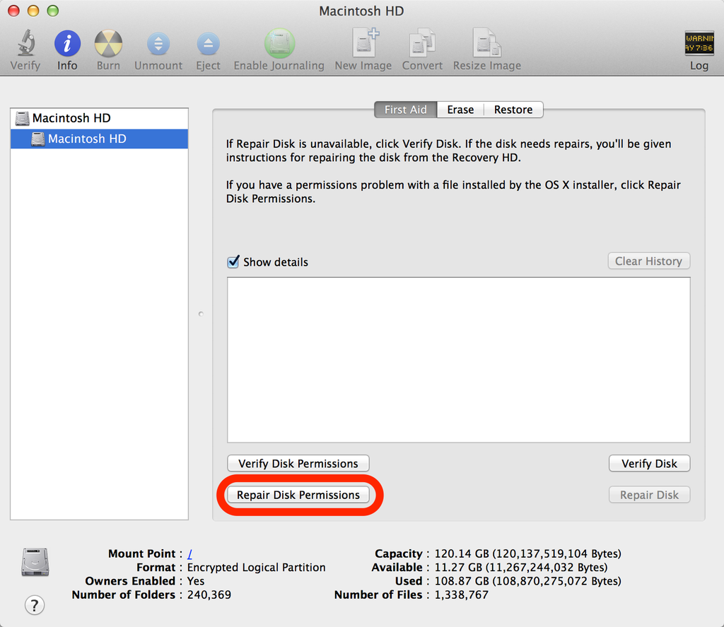Click Repair Disk Permissions button
The width and height of the screenshot is (724, 627).
click(x=298, y=495)
